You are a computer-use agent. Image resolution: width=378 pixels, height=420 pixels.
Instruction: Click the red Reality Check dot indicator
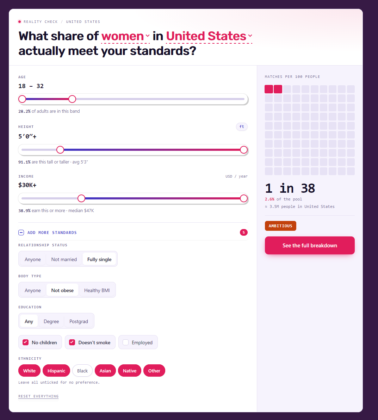pyautogui.click(x=20, y=22)
